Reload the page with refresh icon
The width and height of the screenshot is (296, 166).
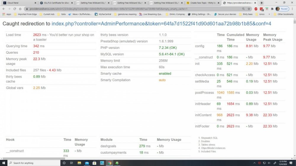click(x=15, y=9)
